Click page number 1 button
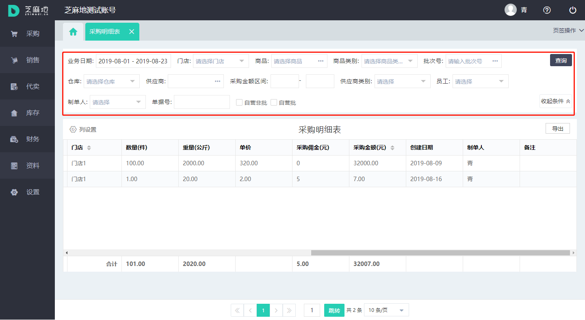 [263, 310]
